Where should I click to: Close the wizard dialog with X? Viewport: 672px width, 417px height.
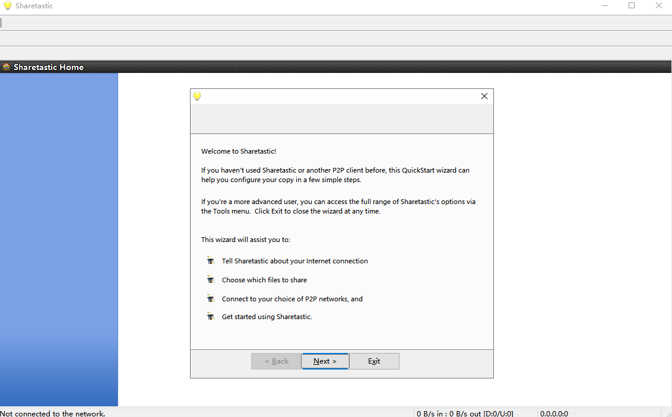pos(484,96)
